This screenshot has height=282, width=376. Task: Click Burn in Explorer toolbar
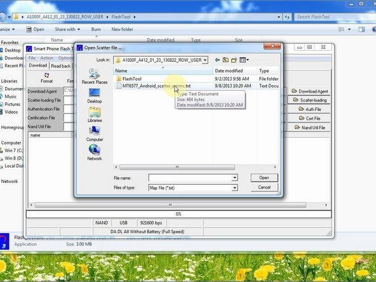coord(96,29)
